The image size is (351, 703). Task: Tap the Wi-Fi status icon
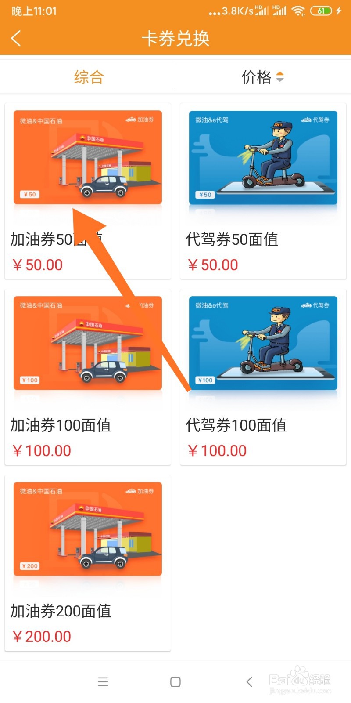click(x=298, y=11)
